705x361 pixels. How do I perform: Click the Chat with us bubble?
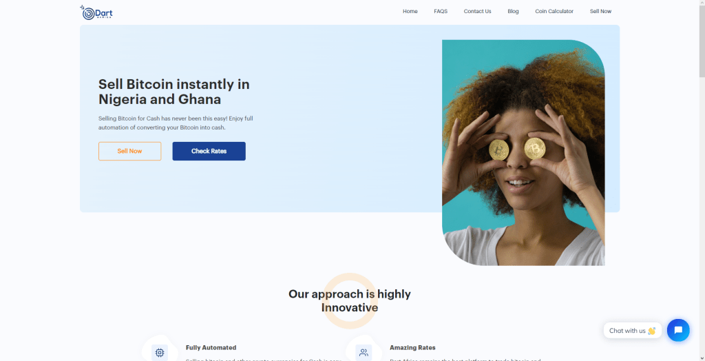633,331
